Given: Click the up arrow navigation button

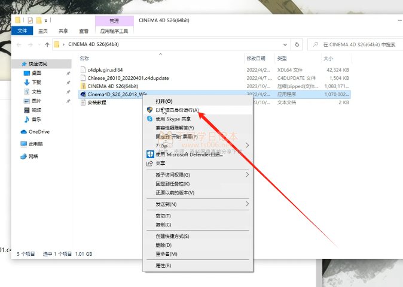Looking at the screenshot, I should 47,44.
